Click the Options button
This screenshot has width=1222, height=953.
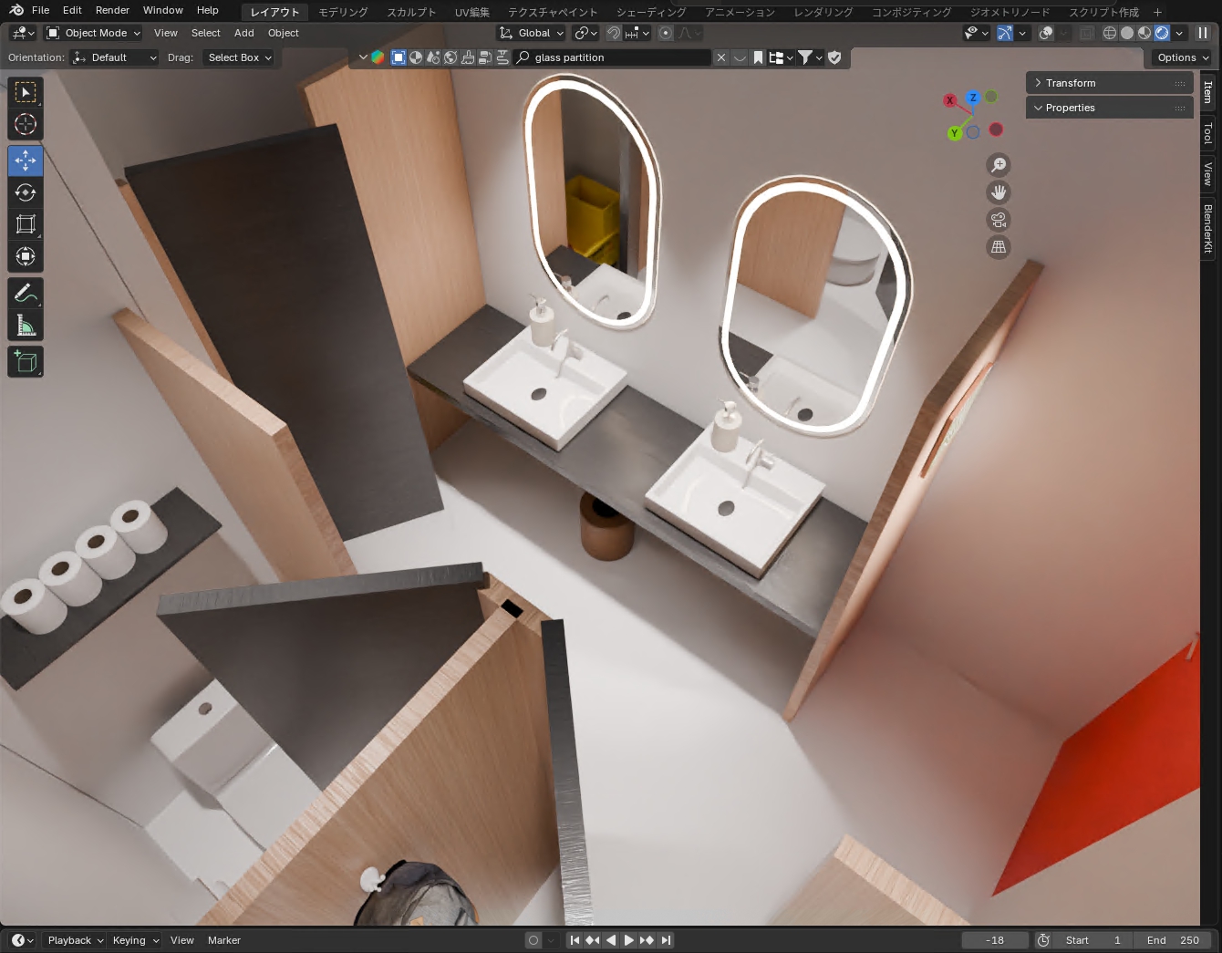pos(1183,57)
